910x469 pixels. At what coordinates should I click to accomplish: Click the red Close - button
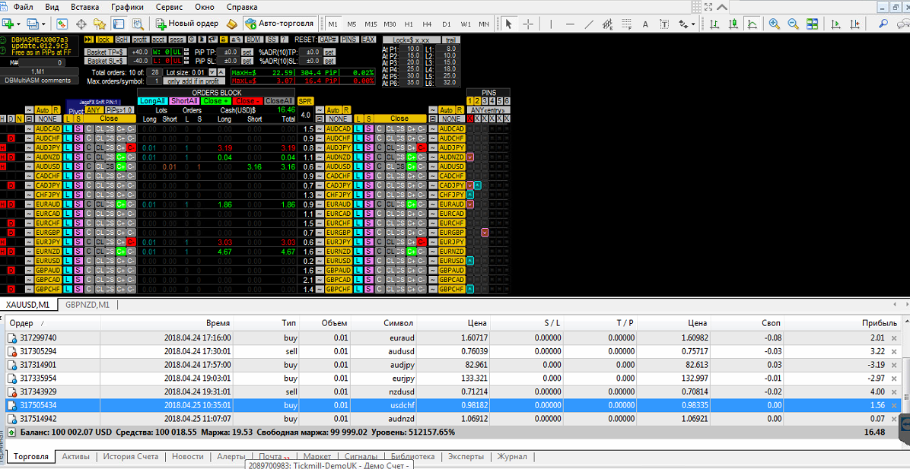(248, 101)
